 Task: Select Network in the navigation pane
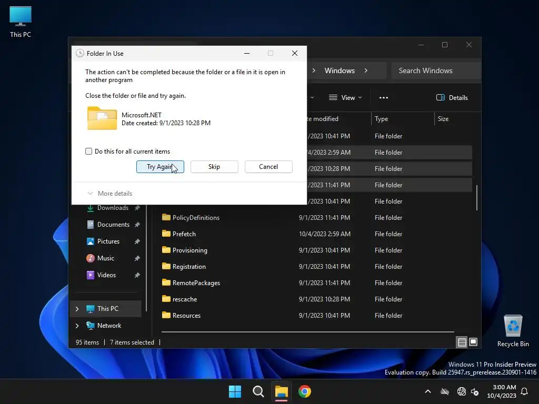click(109, 326)
